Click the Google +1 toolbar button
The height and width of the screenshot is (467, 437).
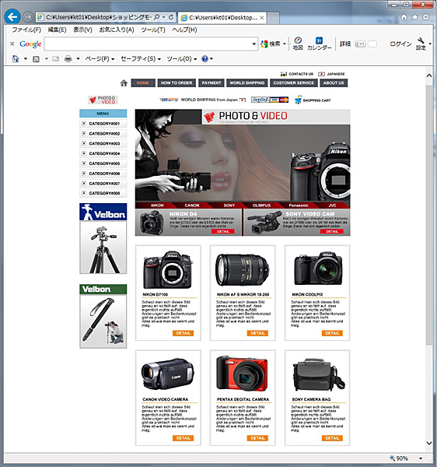[x=360, y=44]
